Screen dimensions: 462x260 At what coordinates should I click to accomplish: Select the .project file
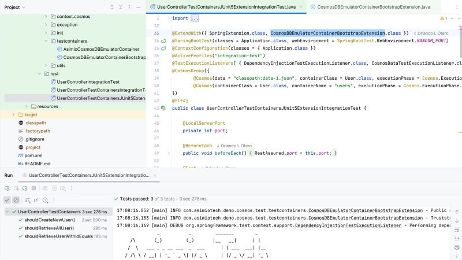(x=29, y=147)
